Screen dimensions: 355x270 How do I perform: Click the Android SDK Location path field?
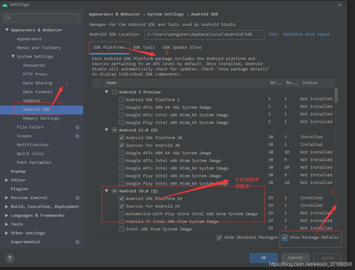click(204, 35)
